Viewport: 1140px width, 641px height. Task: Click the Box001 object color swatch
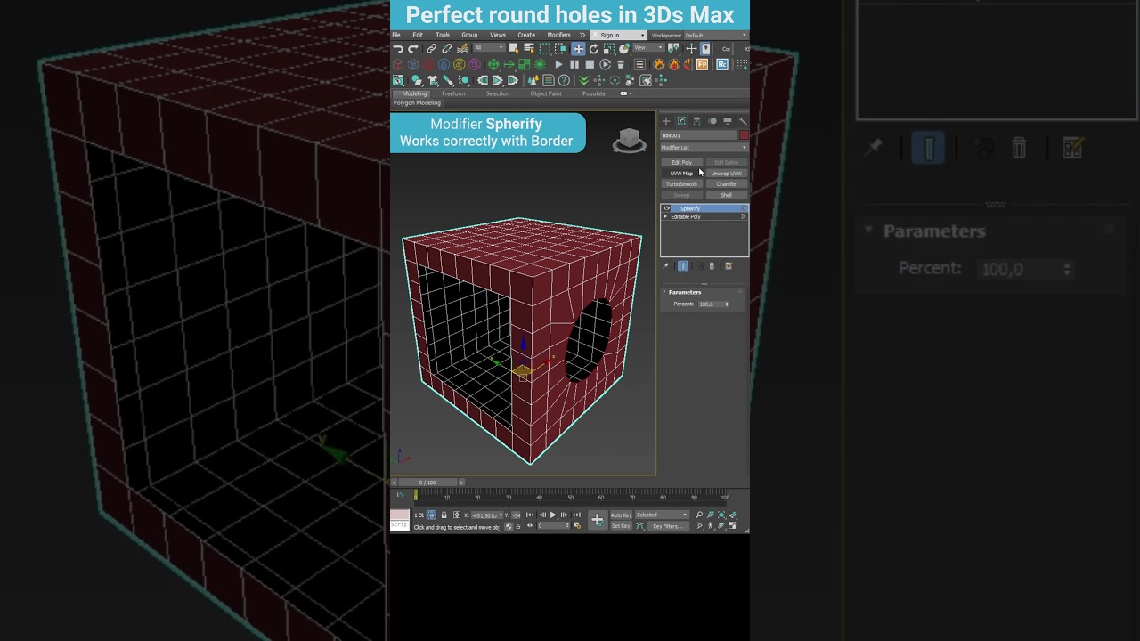point(745,135)
